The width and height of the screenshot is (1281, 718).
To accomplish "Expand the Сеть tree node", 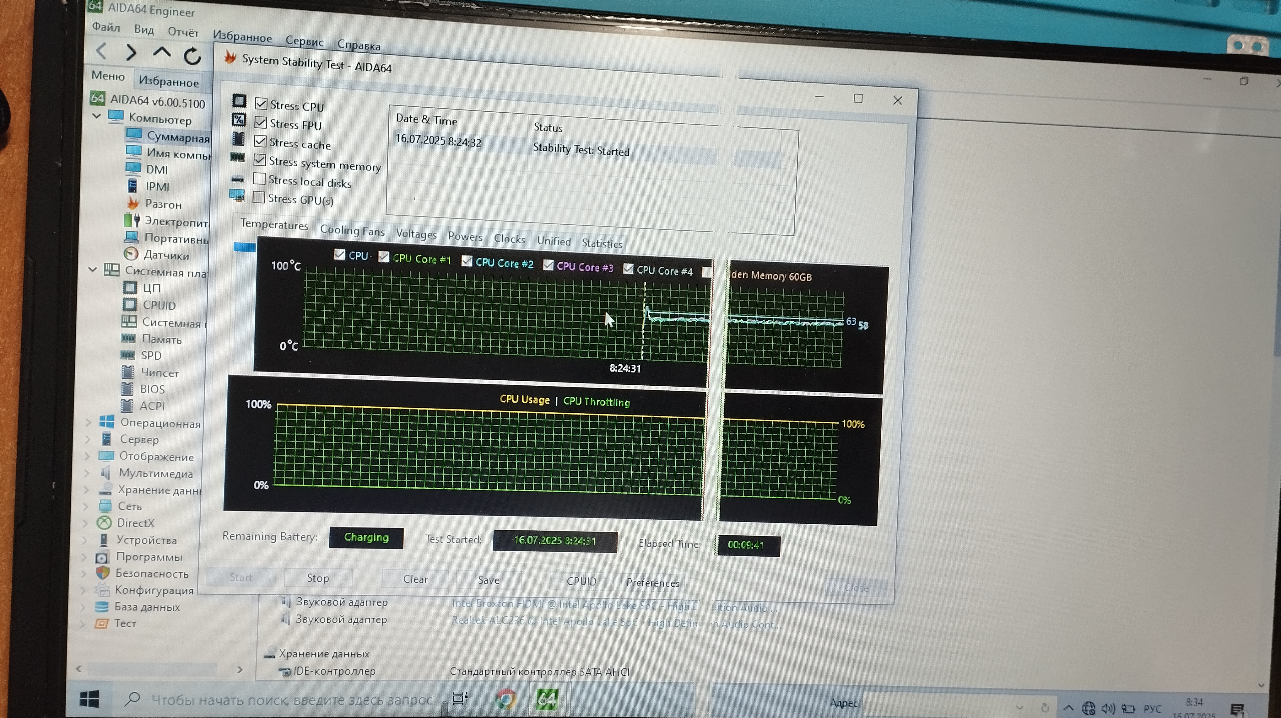I will point(85,506).
